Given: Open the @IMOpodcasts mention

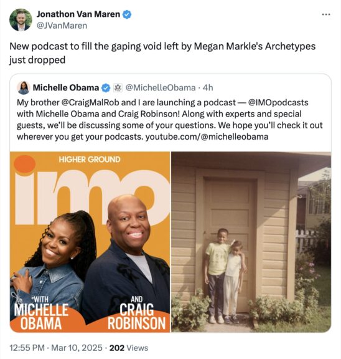Looking at the screenshot, I should 278,102.
